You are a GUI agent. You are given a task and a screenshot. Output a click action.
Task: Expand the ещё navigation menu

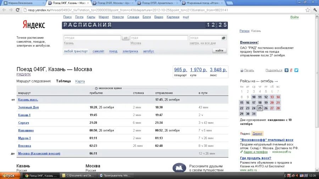coord(186,17)
